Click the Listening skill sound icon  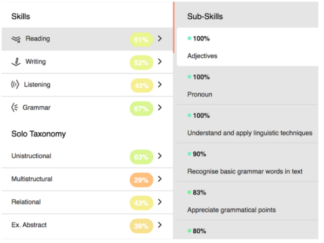point(15,85)
